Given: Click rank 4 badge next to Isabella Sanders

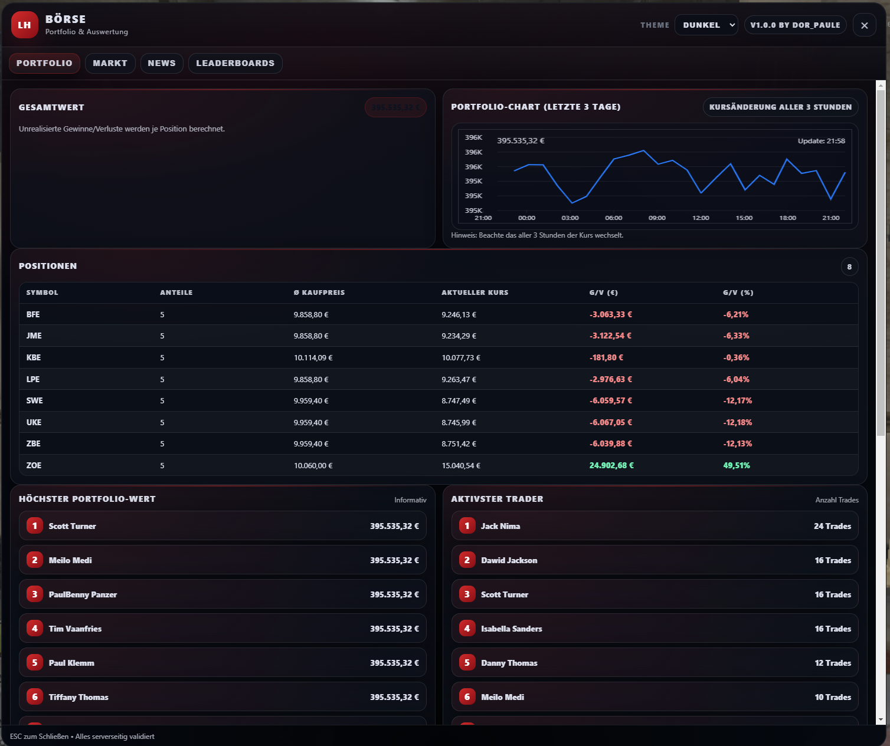Looking at the screenshot, I should [x=467, y=628].
